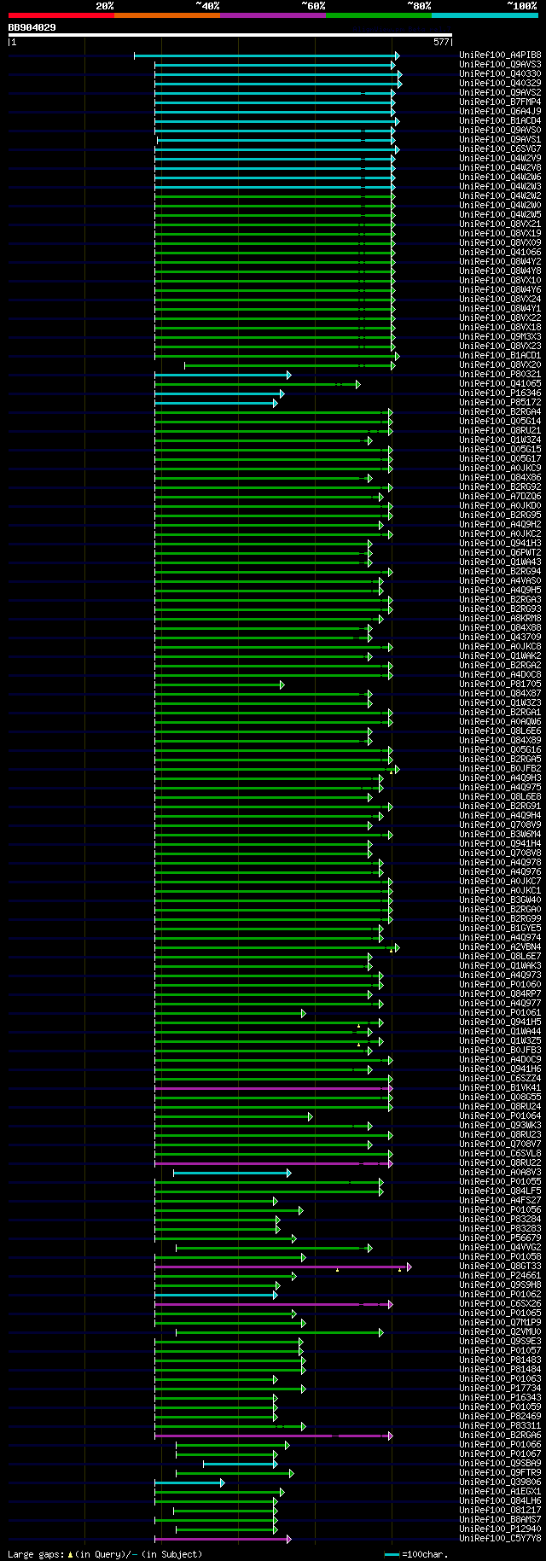The image size is (546, 1561).
Task: Select the UniRef100_Q84LF5 label
Action: pyautogui.click(x=500, y=1191)
